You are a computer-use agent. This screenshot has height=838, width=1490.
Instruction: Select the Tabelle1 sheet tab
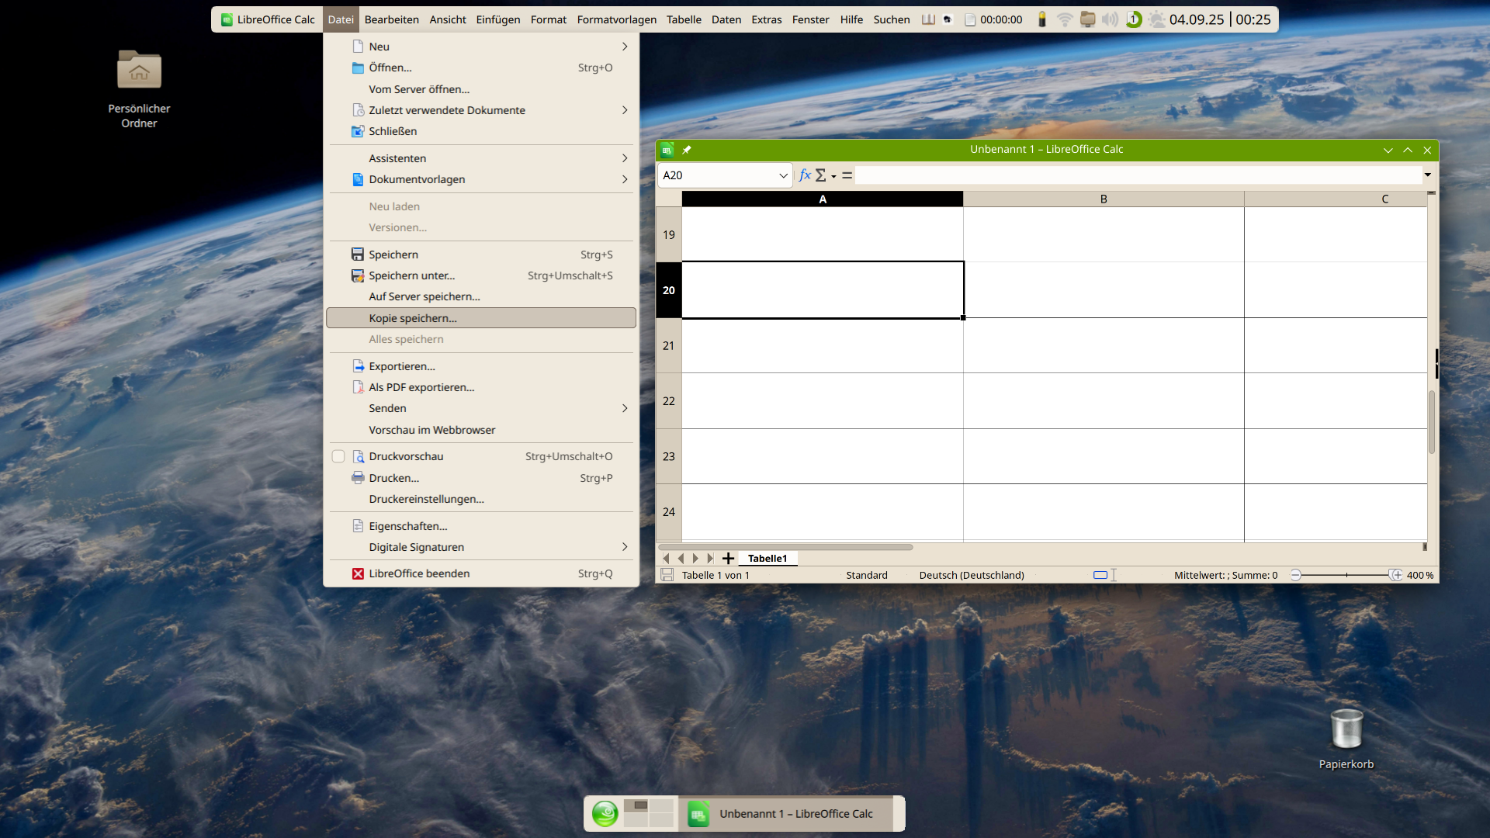pos(767,558)
